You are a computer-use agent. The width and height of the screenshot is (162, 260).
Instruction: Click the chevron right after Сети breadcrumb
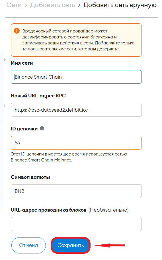click(26, 5)
